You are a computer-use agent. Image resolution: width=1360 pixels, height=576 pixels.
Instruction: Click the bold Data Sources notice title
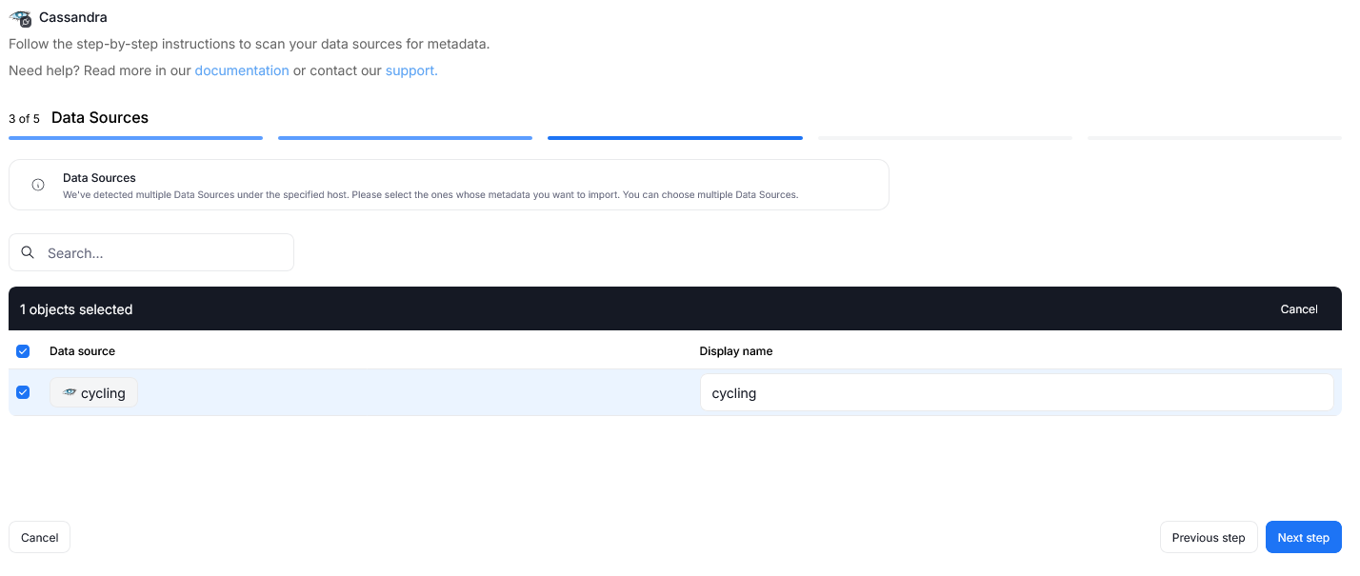(x=99, y=178)
